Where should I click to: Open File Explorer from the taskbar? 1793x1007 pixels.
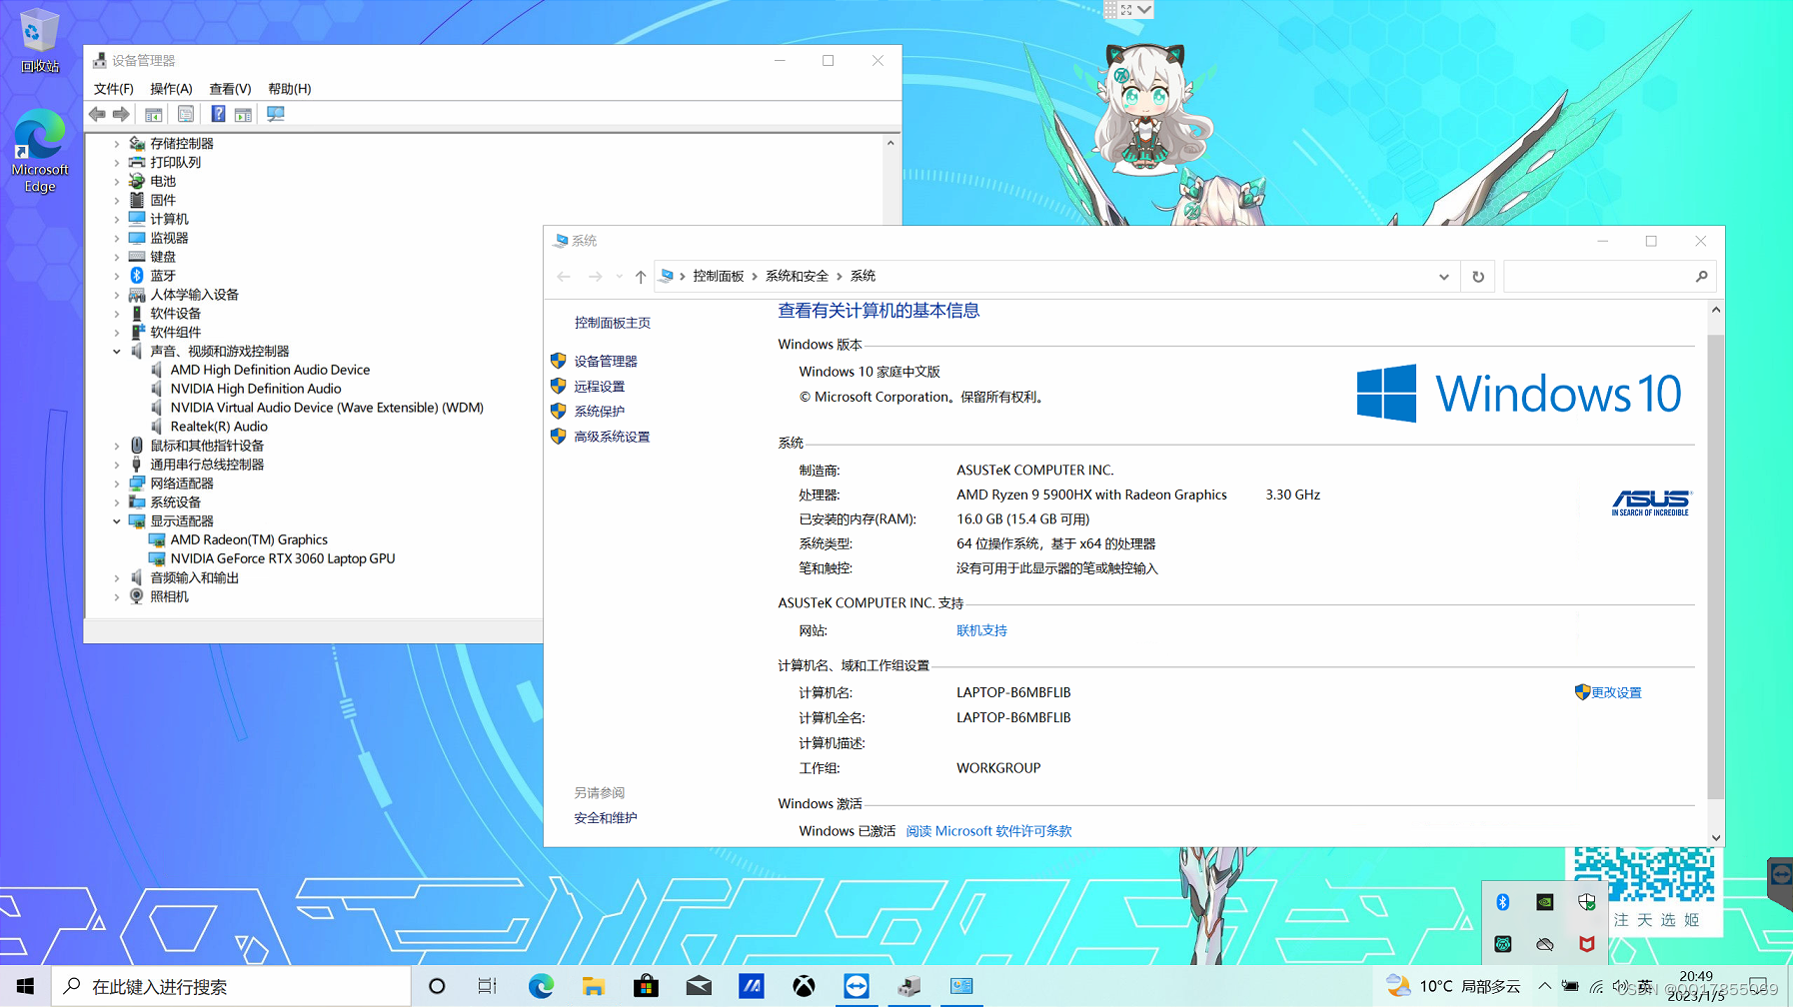point(593,986)
